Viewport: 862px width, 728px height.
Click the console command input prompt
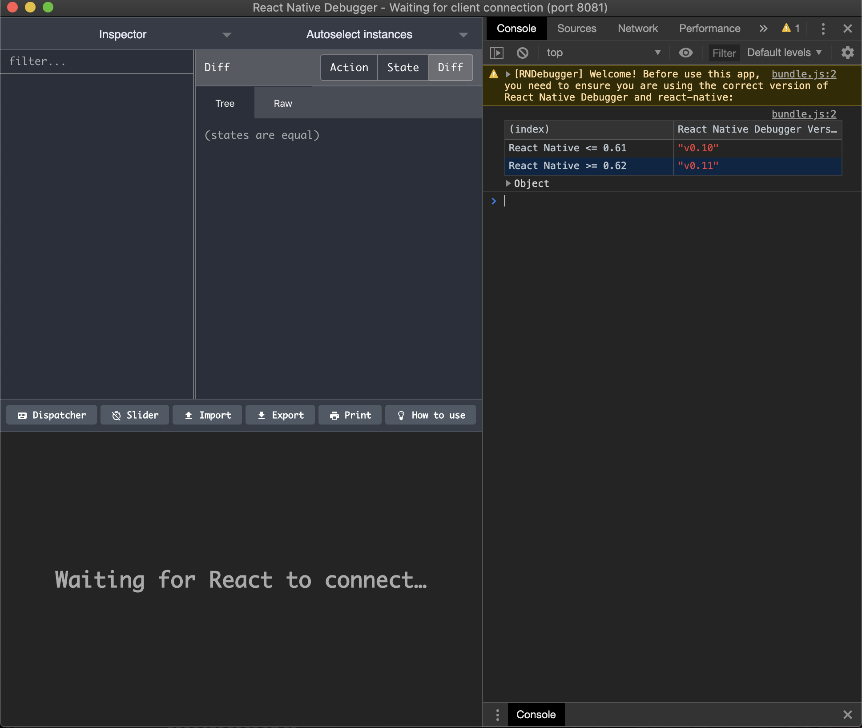[x=578, y=201]
